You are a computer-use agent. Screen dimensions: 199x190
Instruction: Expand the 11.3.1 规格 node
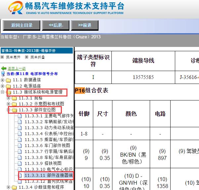pos(8,98)
